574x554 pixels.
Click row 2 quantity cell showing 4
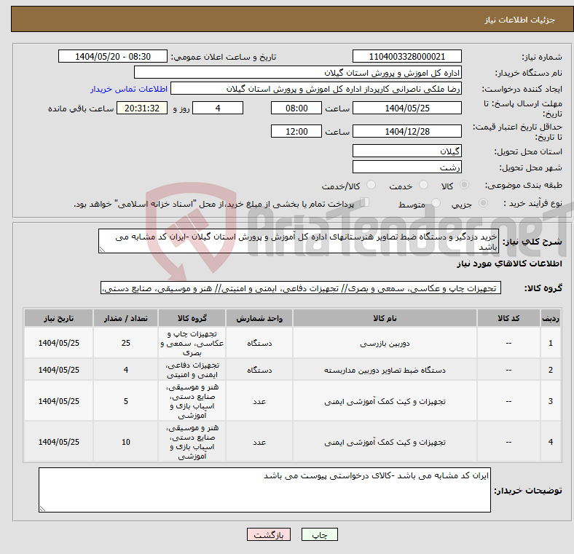coord(125,370)
